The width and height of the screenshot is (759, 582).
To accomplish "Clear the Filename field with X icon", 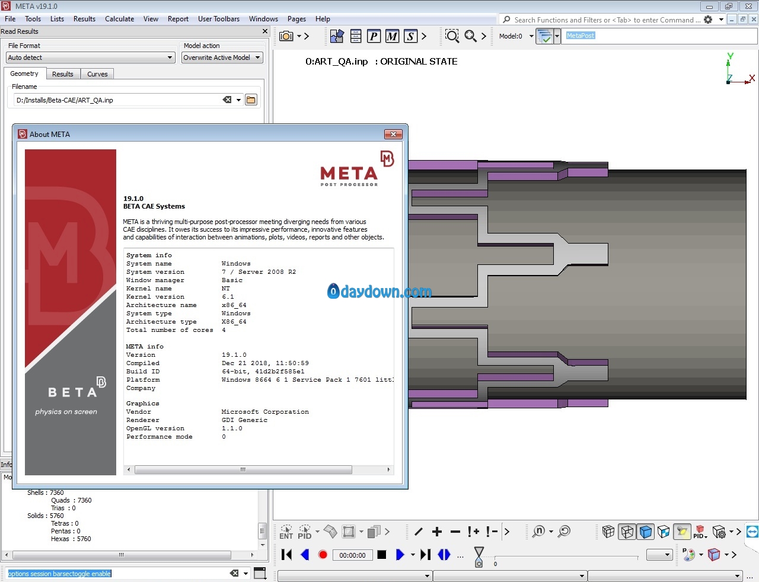I will pyautogui.click(x=227, y=100).
